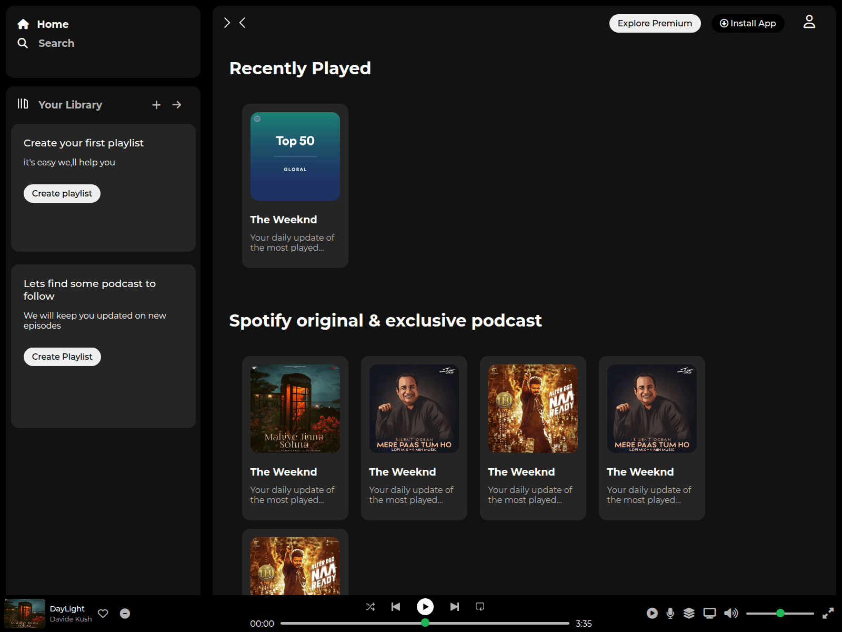Click the DayLight song title
The height and width of the screenshot is (632, 842).
pos(67,609)
